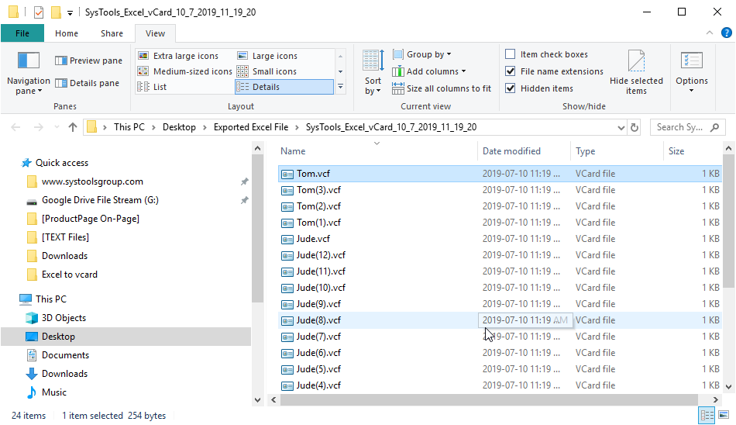Sort by the Date modified column

point(511,151)
